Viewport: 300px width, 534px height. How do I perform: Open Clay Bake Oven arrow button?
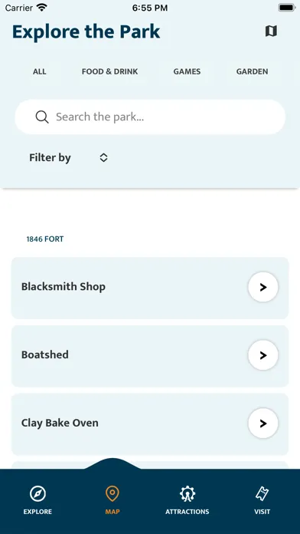(x=263, y=424)
